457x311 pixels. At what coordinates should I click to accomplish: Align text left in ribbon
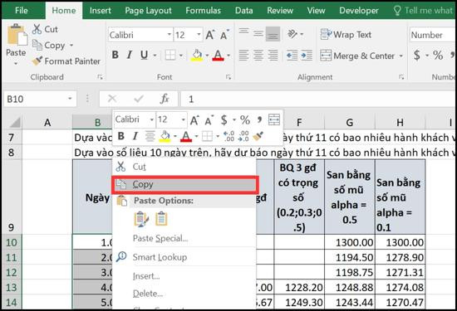tap(244, 55)
